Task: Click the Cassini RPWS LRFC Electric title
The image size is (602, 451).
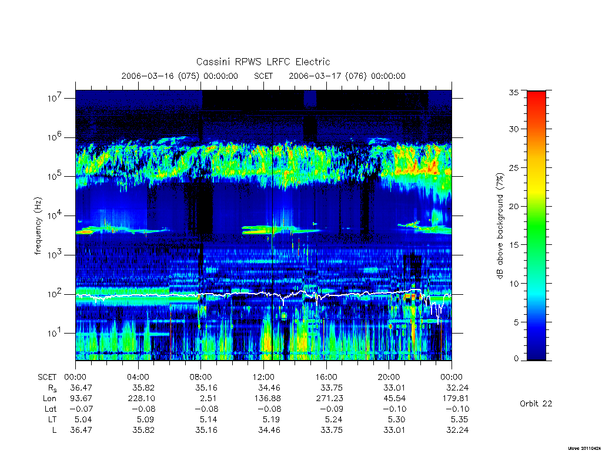Action: (263, 62)
